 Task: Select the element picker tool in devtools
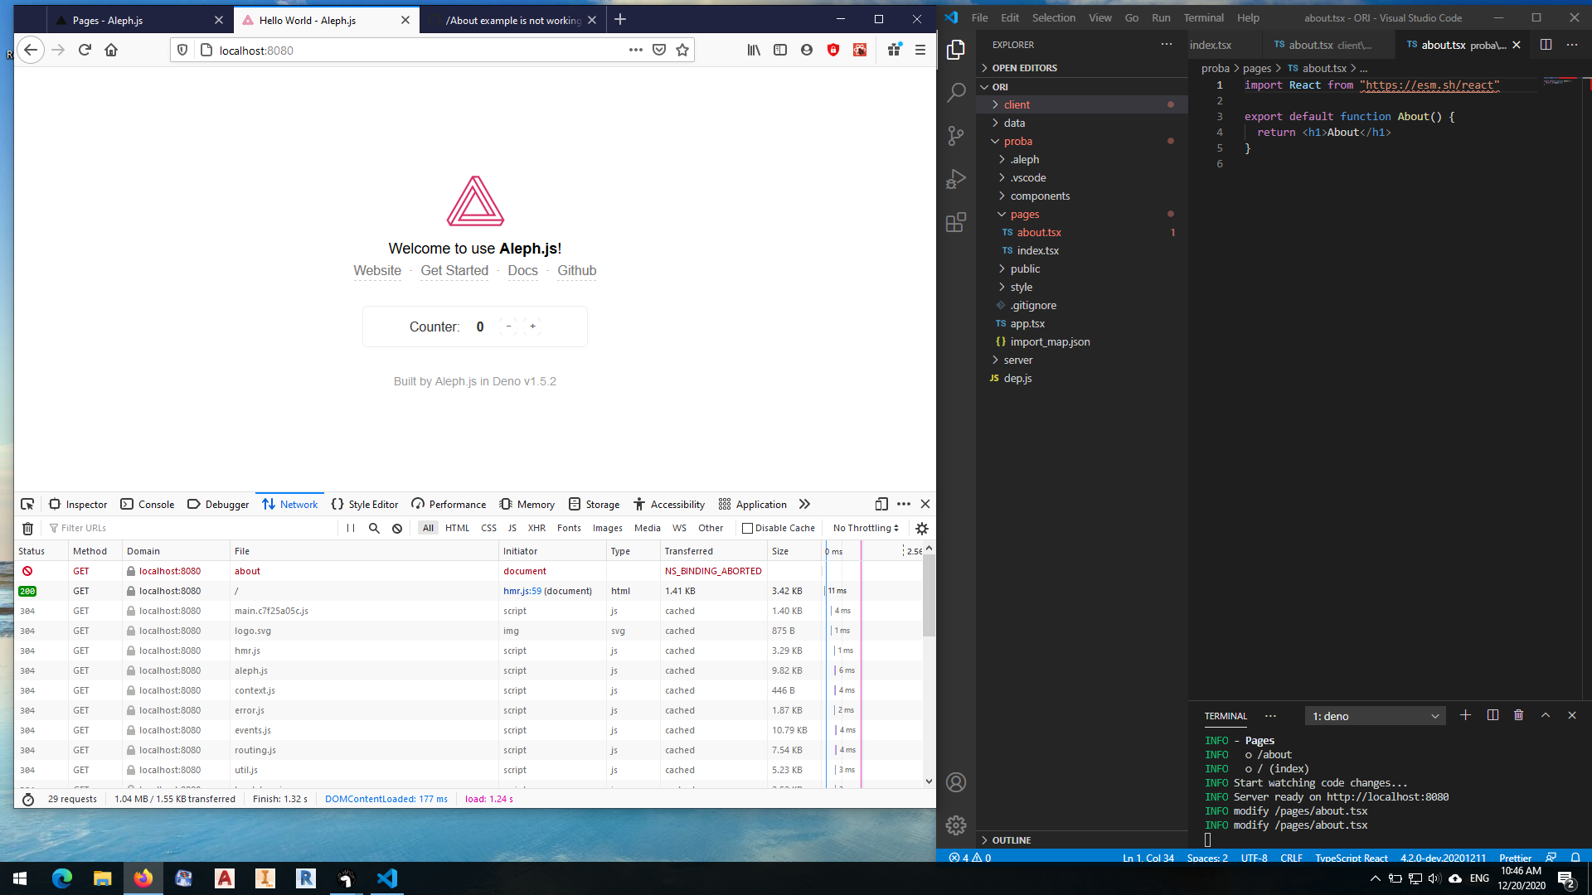pyautogui.click(x=27, y=504)
